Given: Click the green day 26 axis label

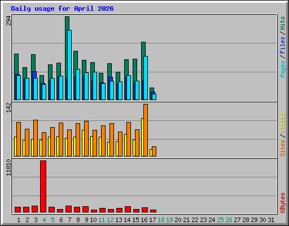Looking at the screenshot, I should click(x=229, y=220).
